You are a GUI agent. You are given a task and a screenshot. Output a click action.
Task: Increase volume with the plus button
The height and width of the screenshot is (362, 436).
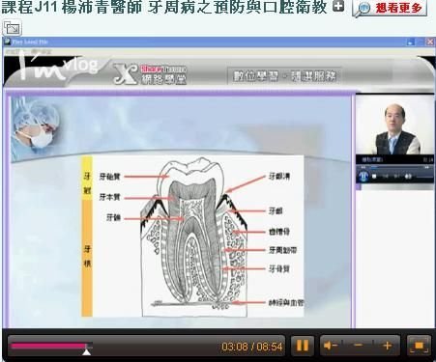click(x=387, y=346)
